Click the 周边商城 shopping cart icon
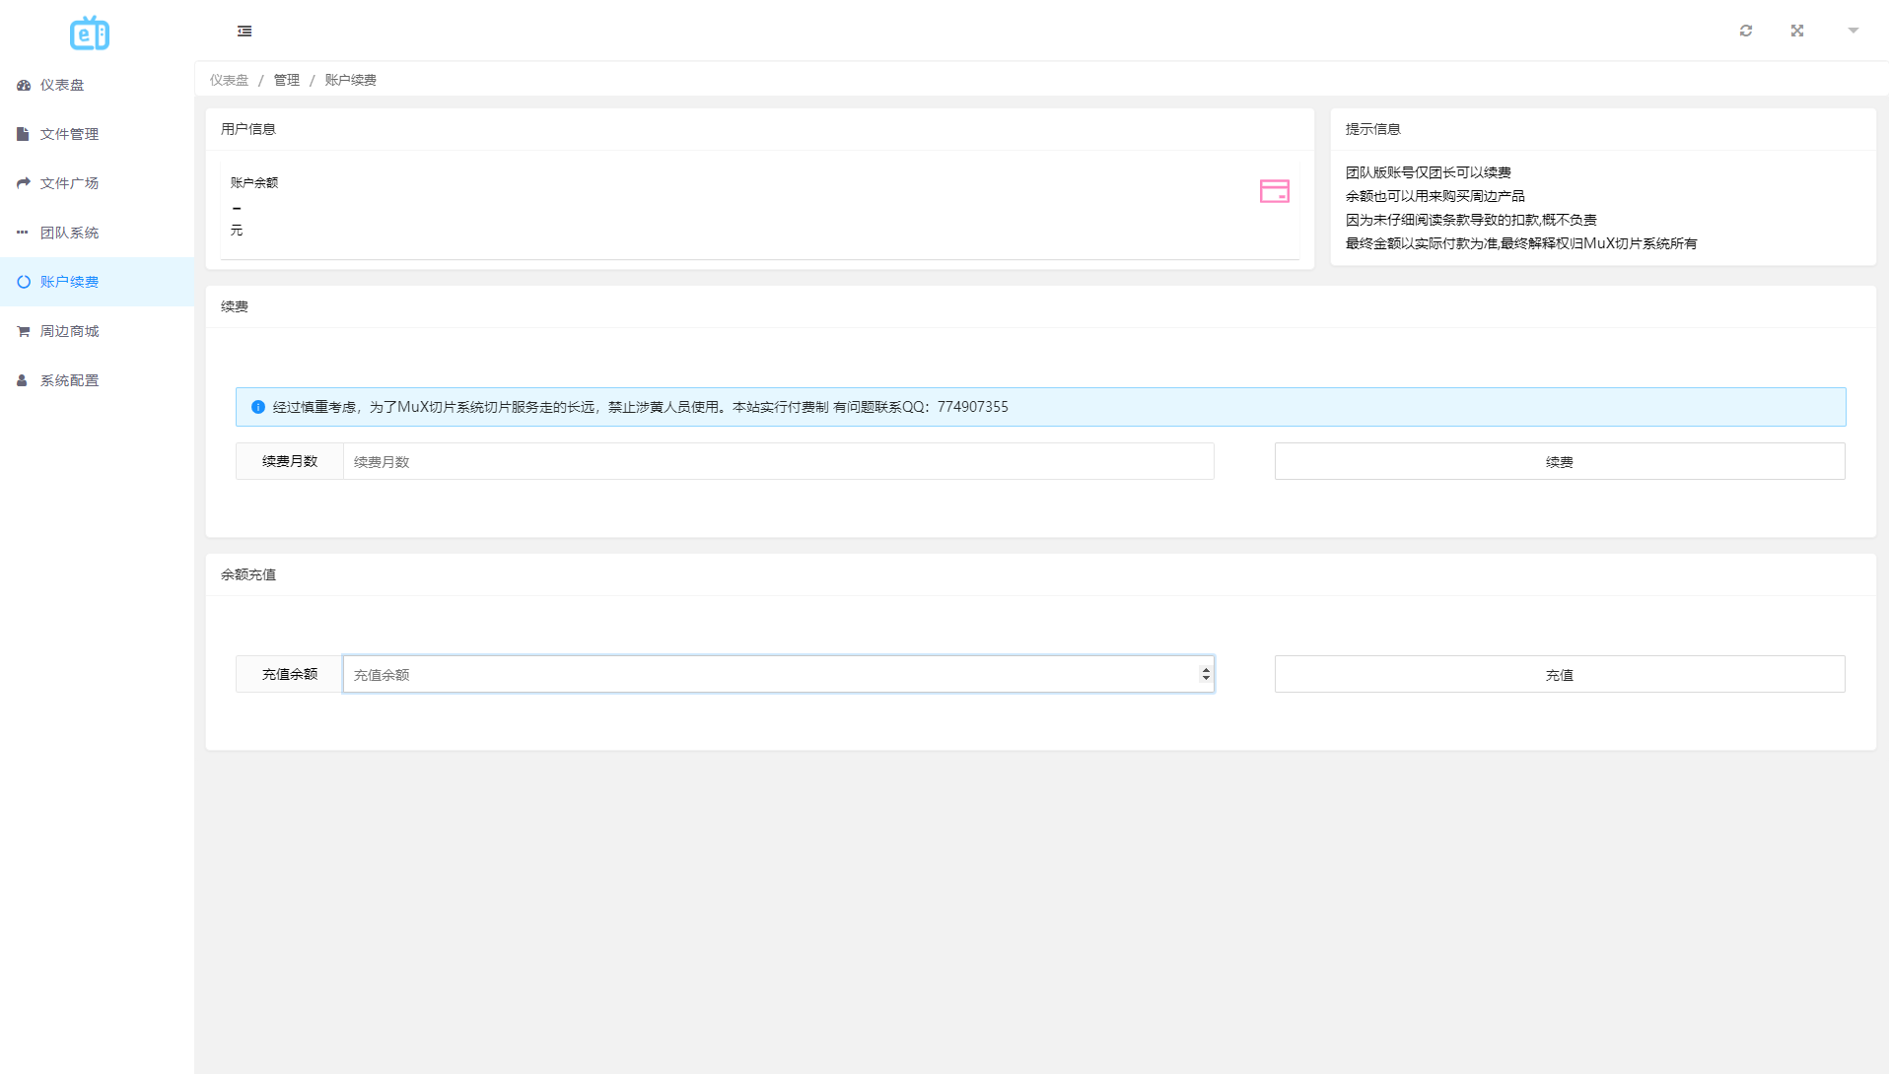This screenshot has height=1074, width=1889. (x=24, y=331)
